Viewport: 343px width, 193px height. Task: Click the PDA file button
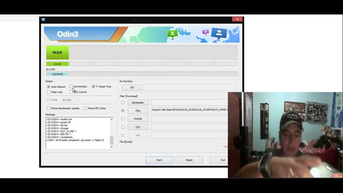pos(138,111)
